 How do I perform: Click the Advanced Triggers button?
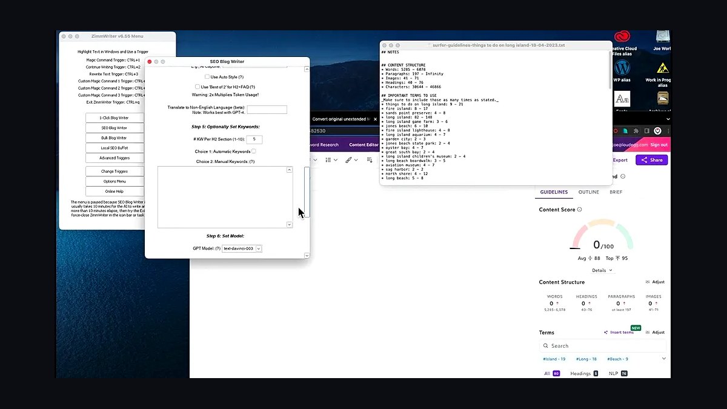tap(115, 158)
